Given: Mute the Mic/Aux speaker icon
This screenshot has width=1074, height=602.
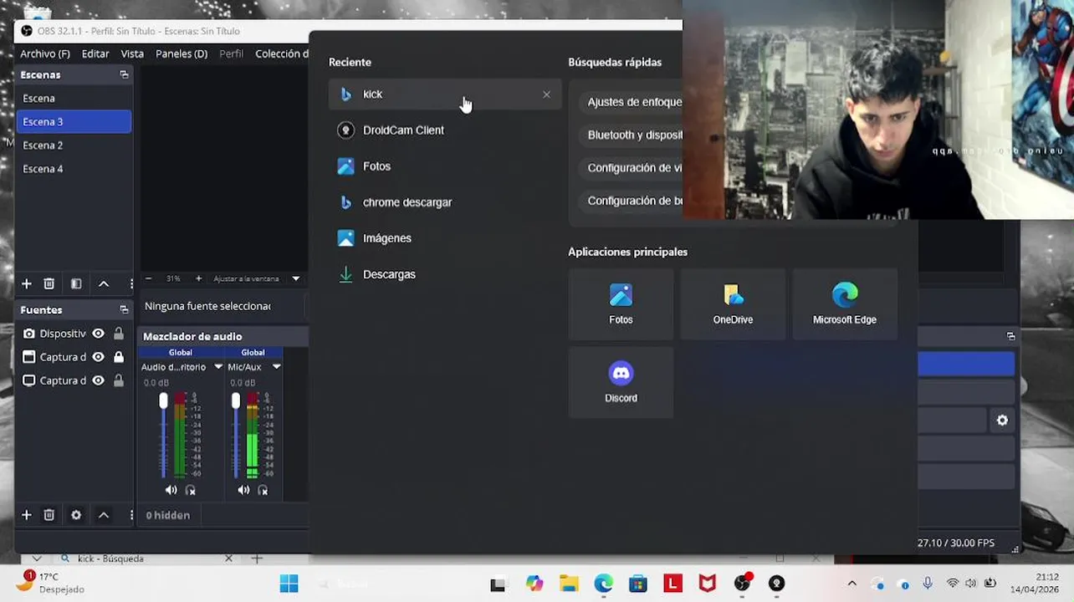Looking at the screenshot, I should pos(243,490).
